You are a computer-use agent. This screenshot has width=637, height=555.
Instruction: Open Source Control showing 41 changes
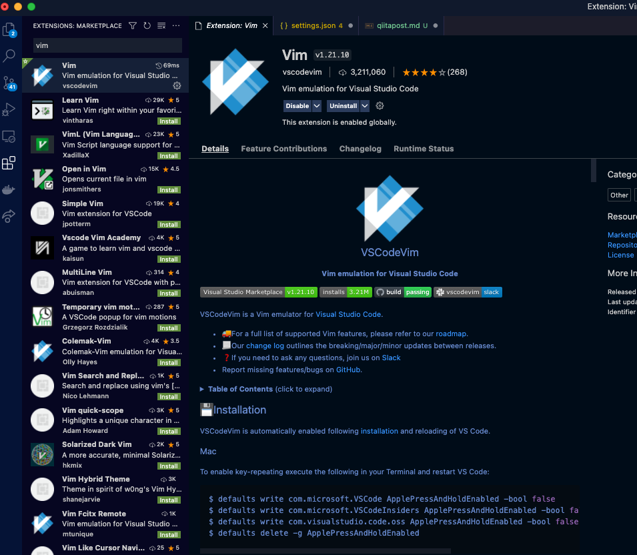[x=9, y=83]
